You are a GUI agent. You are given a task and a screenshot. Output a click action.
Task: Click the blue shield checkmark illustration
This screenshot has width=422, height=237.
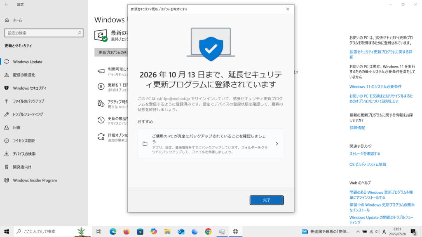211,49
